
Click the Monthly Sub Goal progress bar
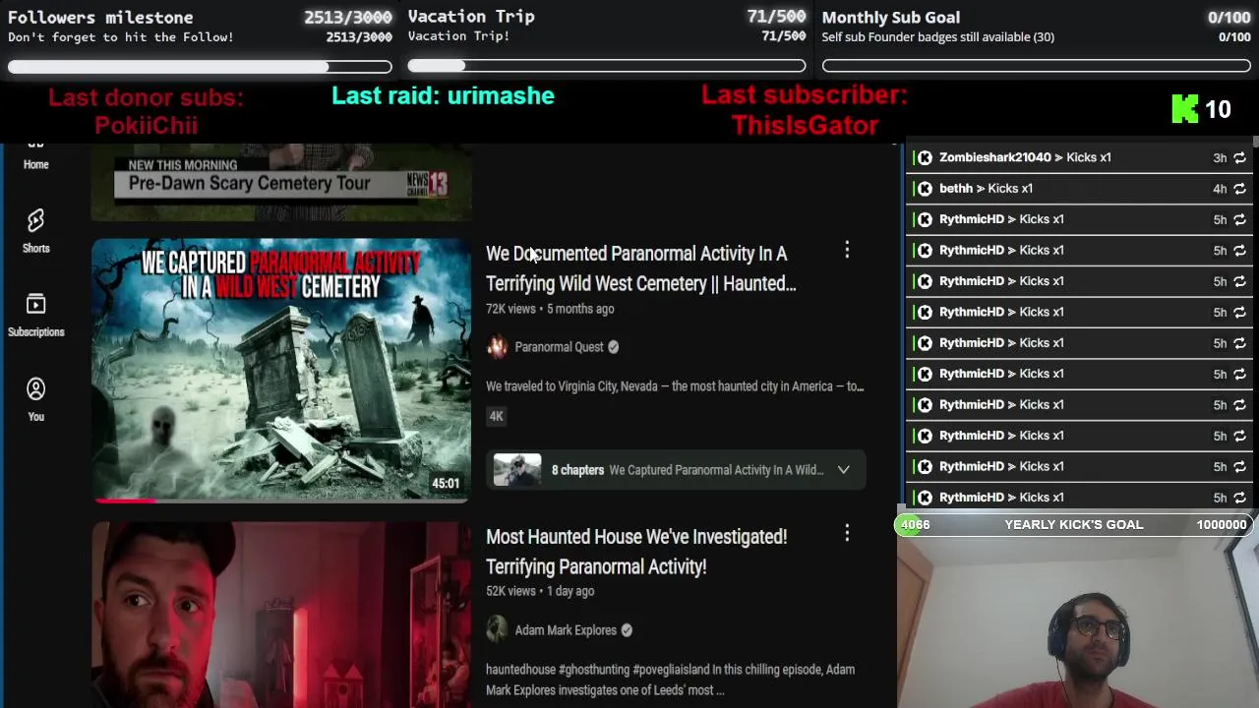(1036, 66)
